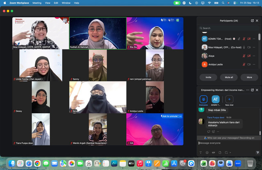
Task: Open chat panel more options ellipsis
Action: pos(248,90)
